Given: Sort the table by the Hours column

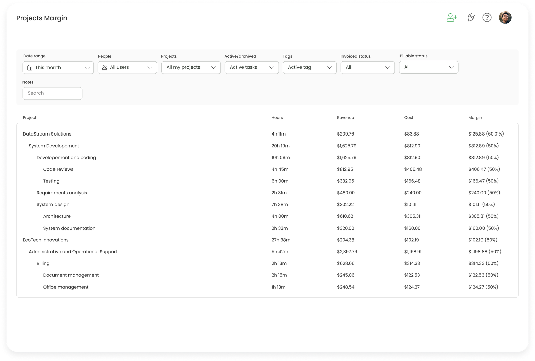Looking at the screenshot, I should 277,117.
